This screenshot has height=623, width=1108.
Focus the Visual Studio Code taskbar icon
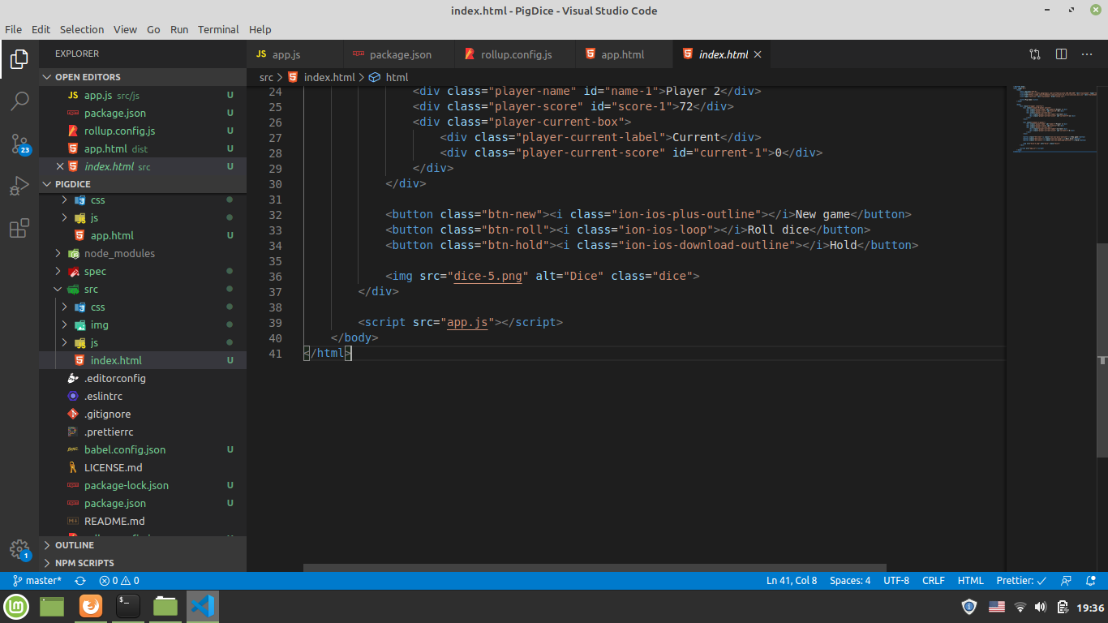[203, 606]
